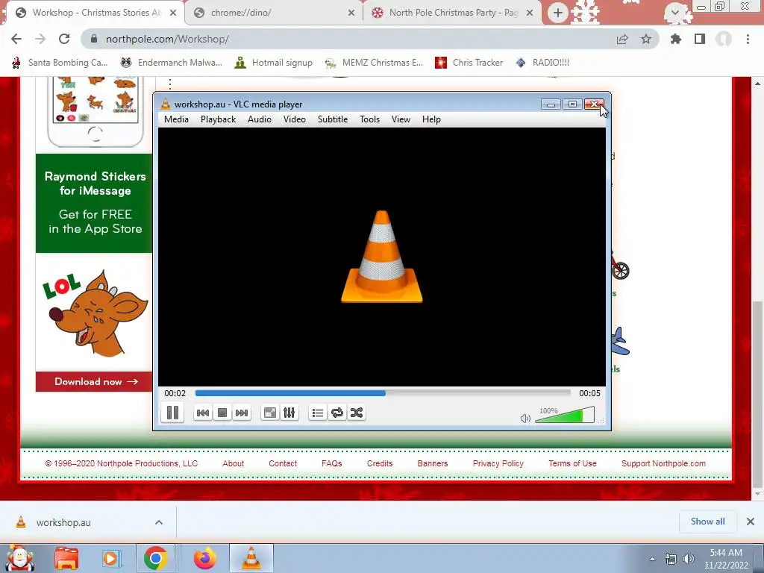The image size is (764, 573).
Task: Show hidden system tray icons
Action: tap(652, 559)
